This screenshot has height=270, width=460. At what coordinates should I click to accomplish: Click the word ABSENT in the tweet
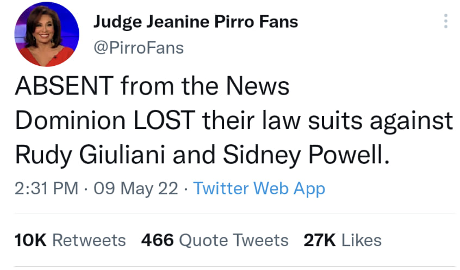click(x=64, y=87)
